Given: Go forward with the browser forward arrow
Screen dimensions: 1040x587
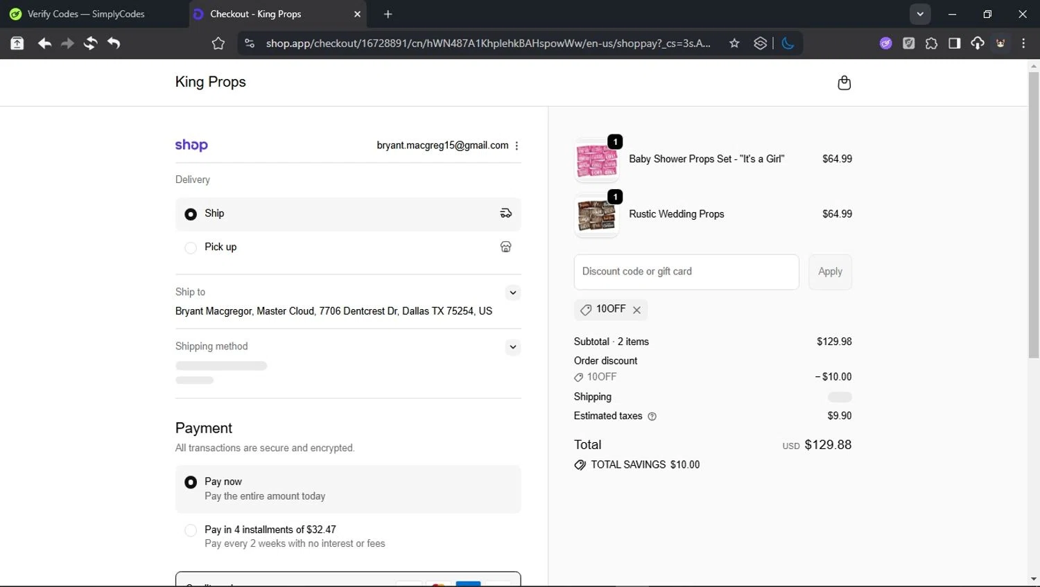Looking at the screenshot, I should coord(67,44).
